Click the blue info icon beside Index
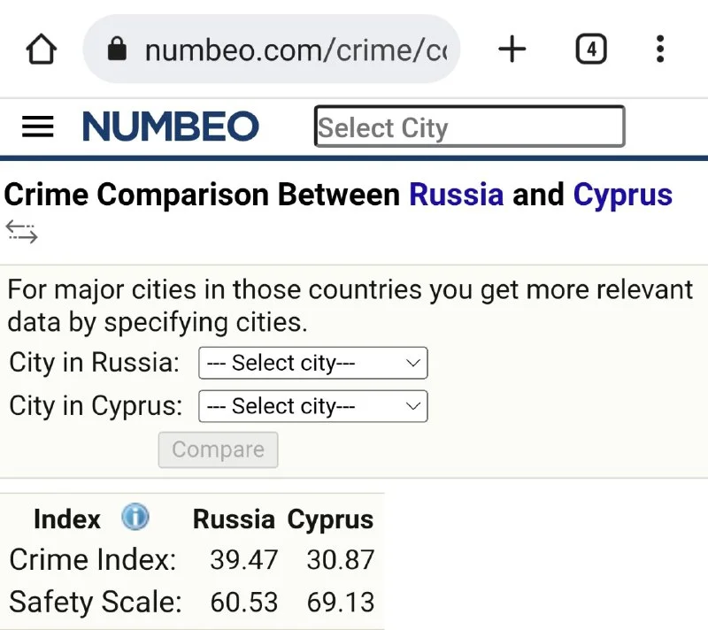708x630 pixels. [135, 517]
